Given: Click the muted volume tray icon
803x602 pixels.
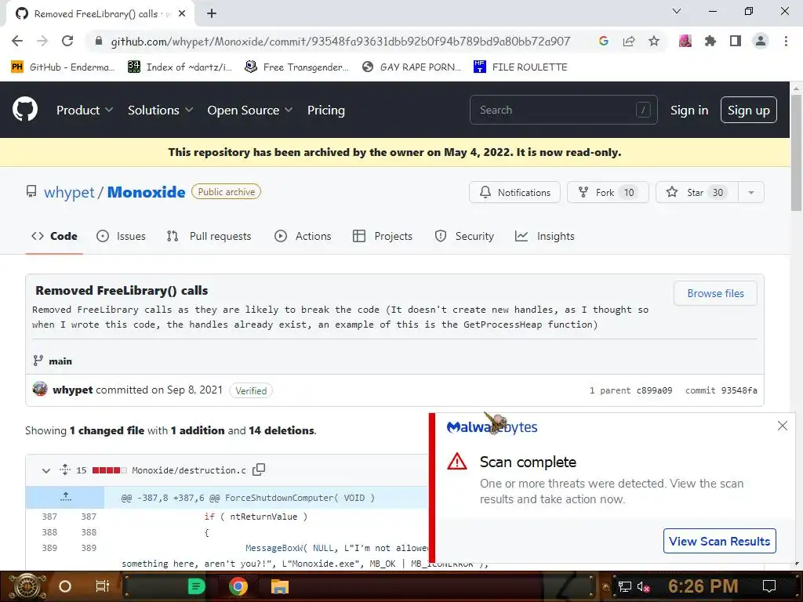Looking at the screenshot, I should click(644, 586).
